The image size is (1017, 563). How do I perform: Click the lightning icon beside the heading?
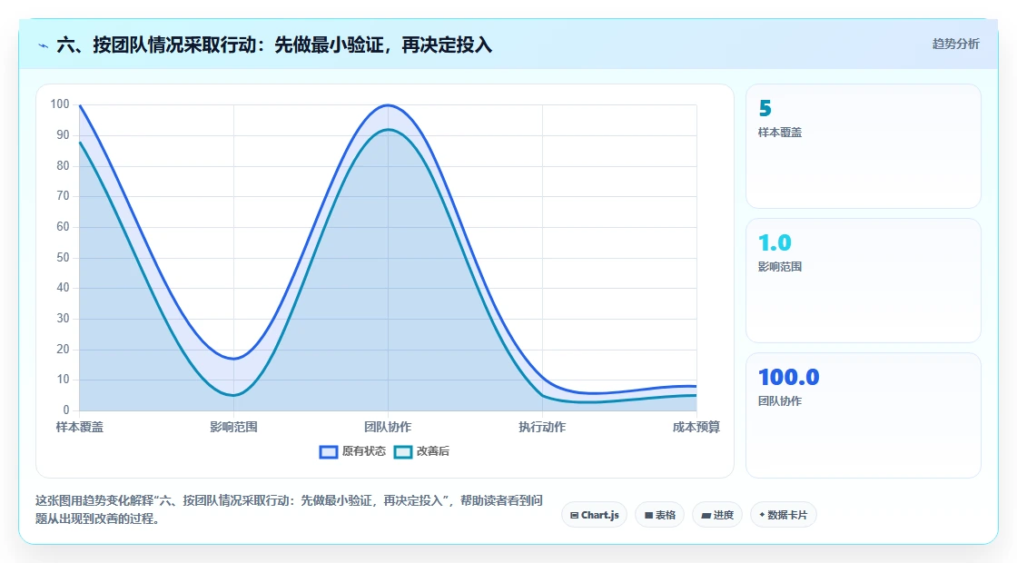(x=44, y=45)
